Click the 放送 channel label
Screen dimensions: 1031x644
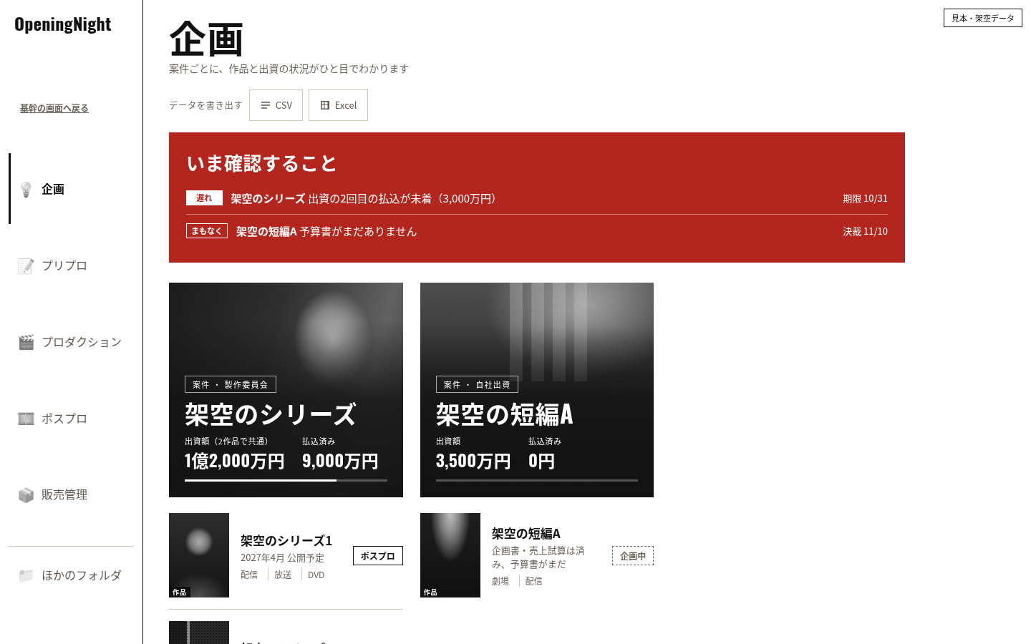point(283,575)
